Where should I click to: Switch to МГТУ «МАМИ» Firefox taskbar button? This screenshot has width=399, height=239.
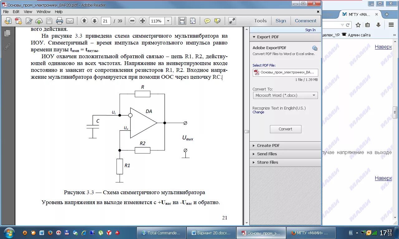[x=311, y=233]
